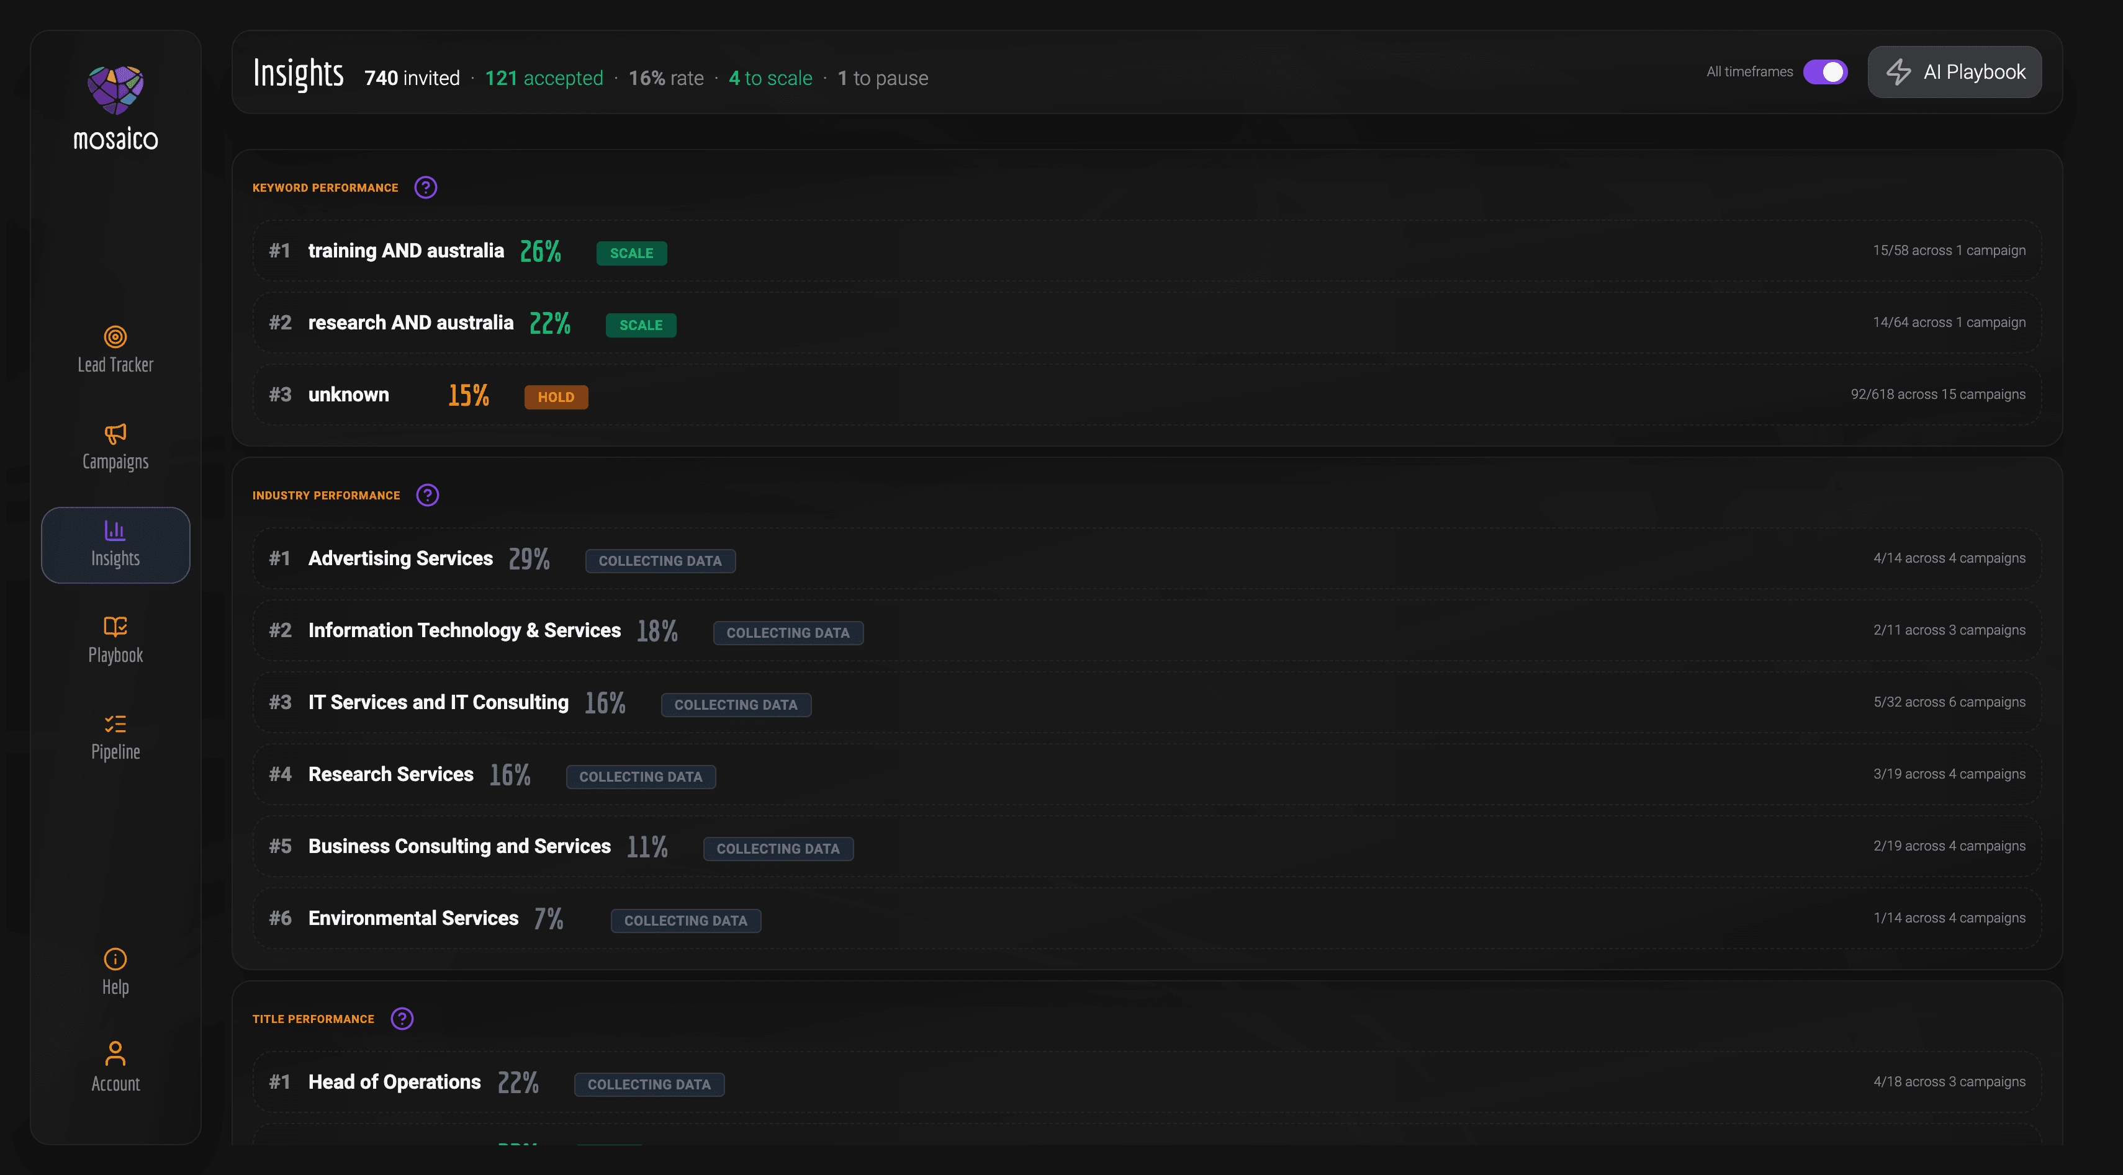Click HOLD badge for unknown keyword
The image size is (2123, 1175).
(x=556, y=397)
